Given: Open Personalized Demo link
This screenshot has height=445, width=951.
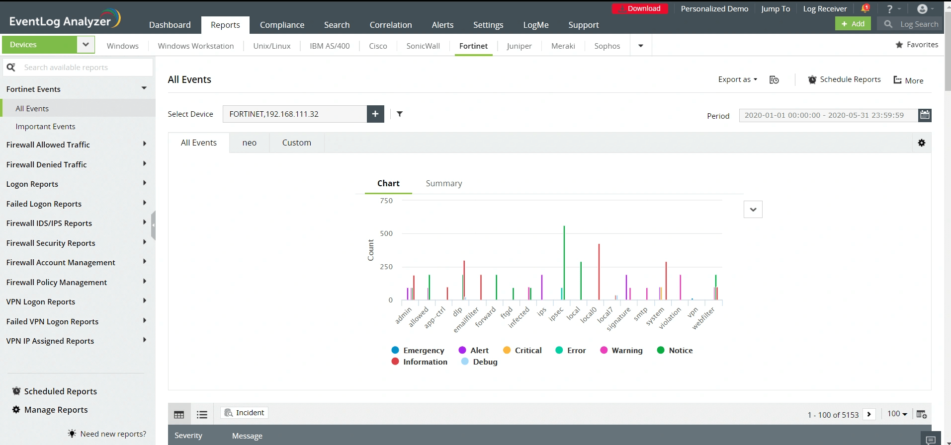Looking at the screenshot, I should coord(714,8).
